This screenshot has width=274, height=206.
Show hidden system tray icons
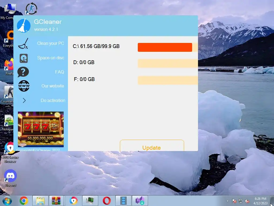click(x=227, y=201)
